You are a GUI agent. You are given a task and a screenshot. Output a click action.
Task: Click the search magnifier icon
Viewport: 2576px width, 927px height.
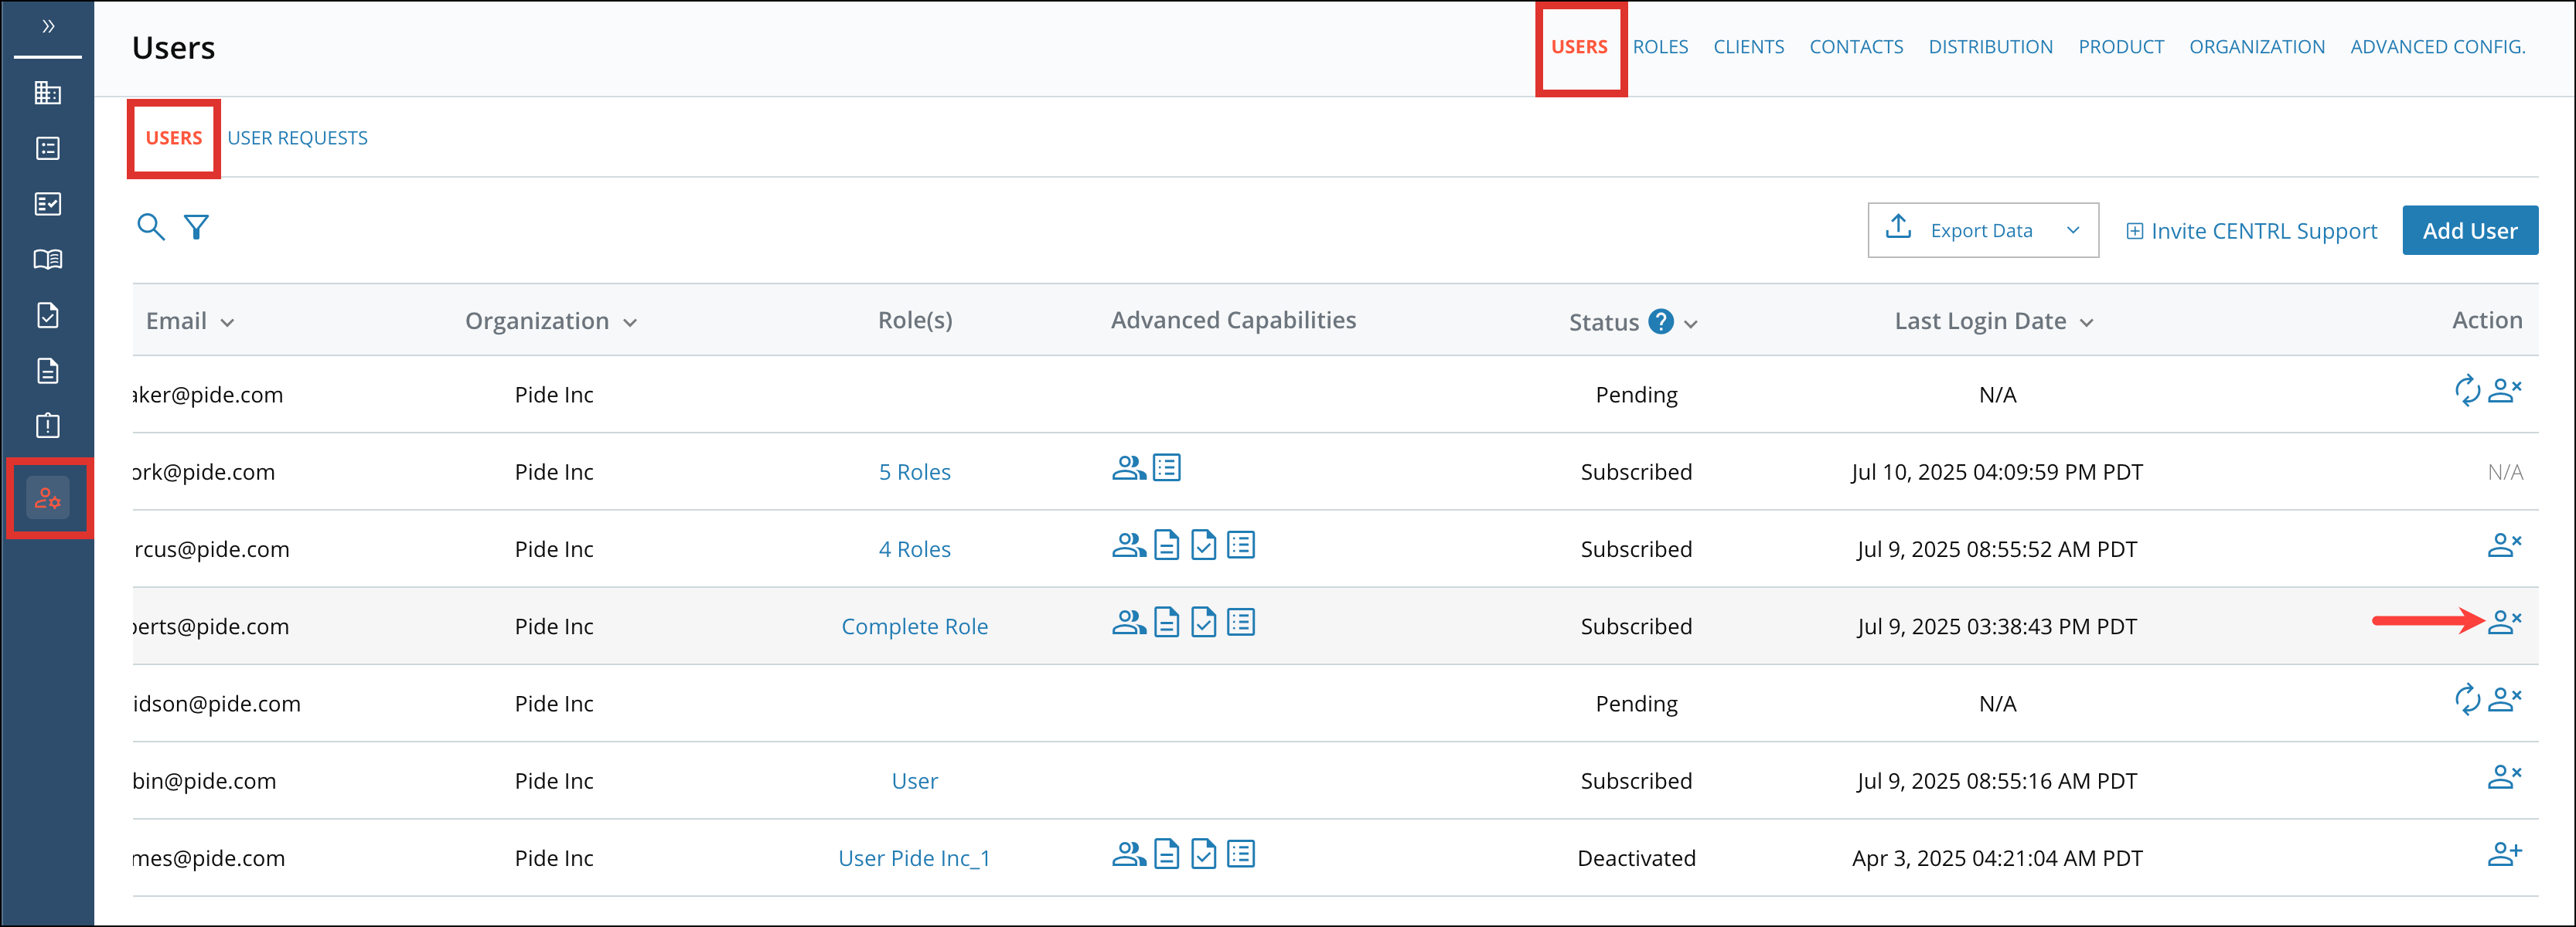pos(150,227)
